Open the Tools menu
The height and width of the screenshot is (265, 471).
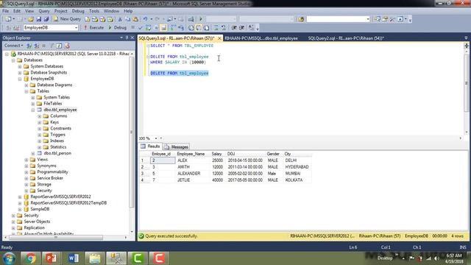pyautogui.click(x=94, y=11)
